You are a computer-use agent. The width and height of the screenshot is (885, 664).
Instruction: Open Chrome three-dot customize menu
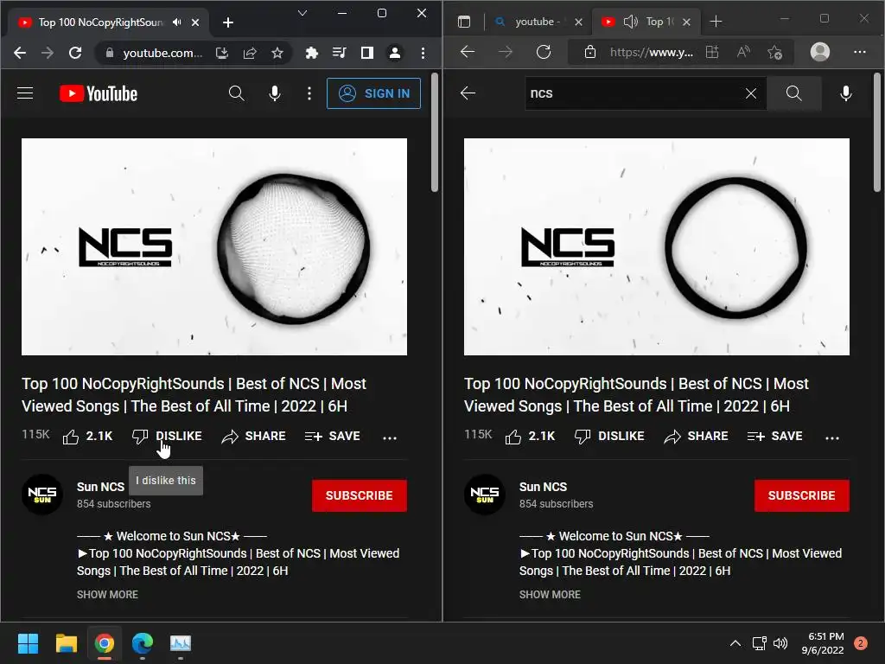pos(423,53)
